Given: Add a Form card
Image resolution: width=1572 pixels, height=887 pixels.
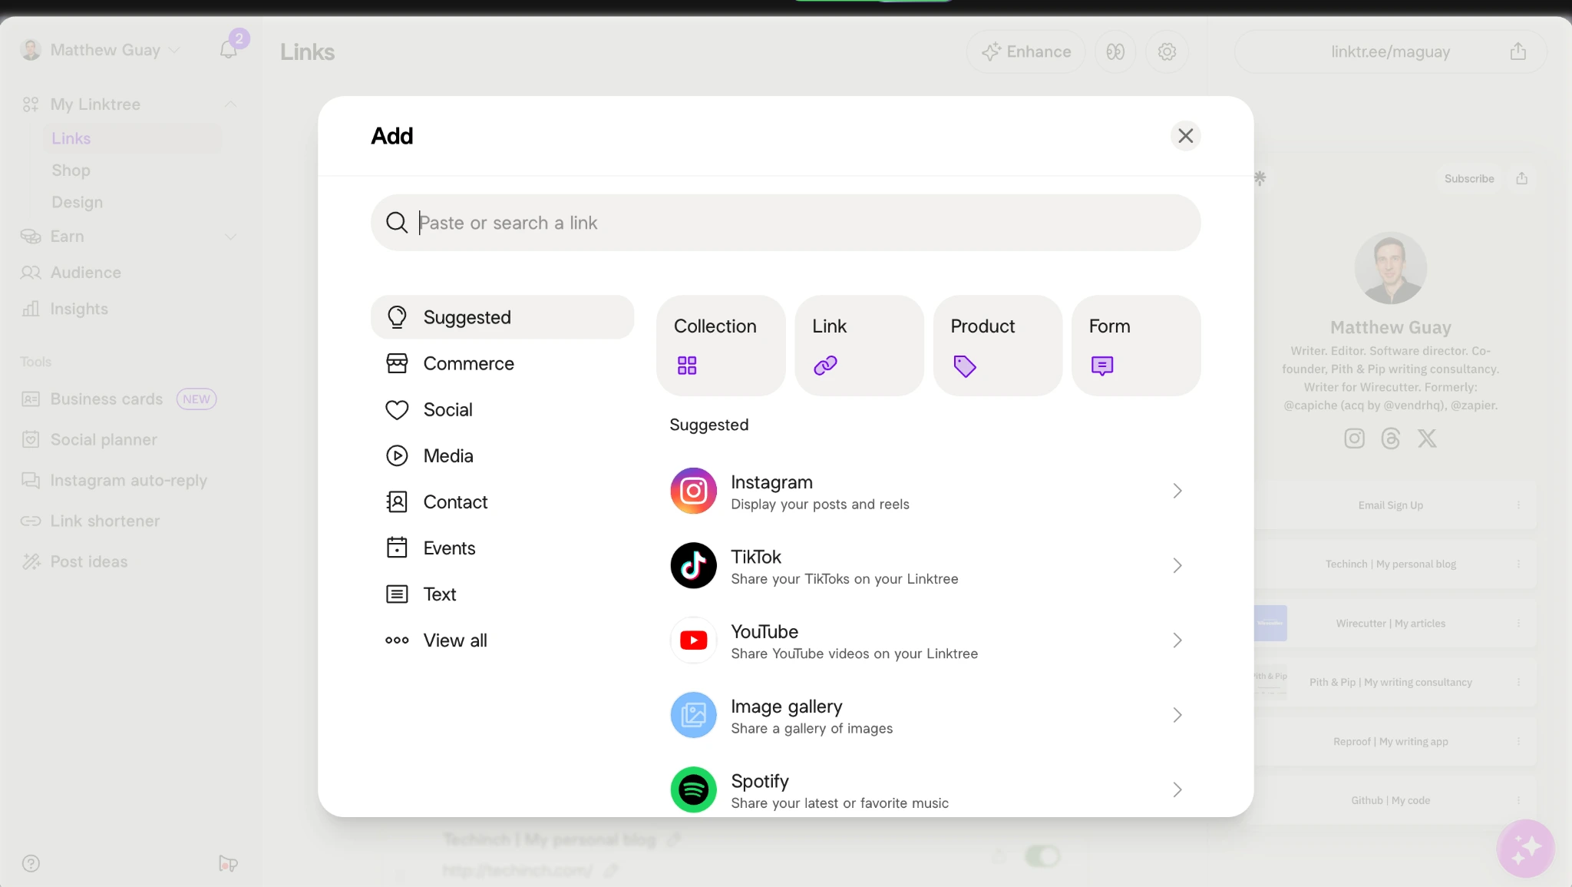Looking at the screenshot, I should click(1136, 346).
